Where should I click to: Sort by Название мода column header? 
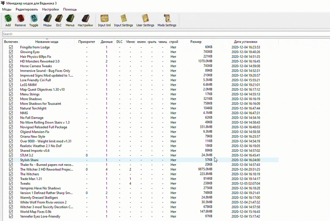tap(47, 42)
